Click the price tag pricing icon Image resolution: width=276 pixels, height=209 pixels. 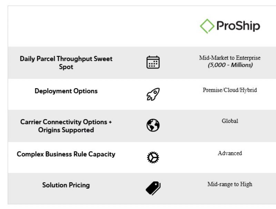click(x=153, y=188)
